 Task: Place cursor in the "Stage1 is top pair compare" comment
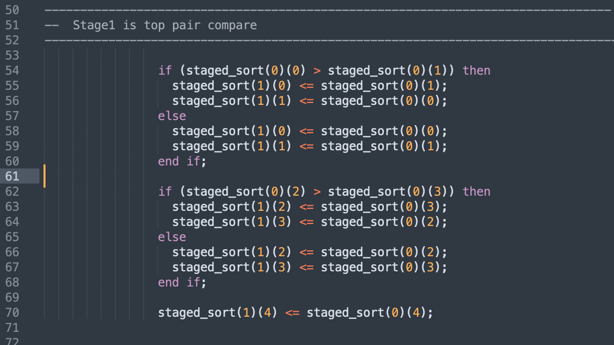[x=164, y=25]
